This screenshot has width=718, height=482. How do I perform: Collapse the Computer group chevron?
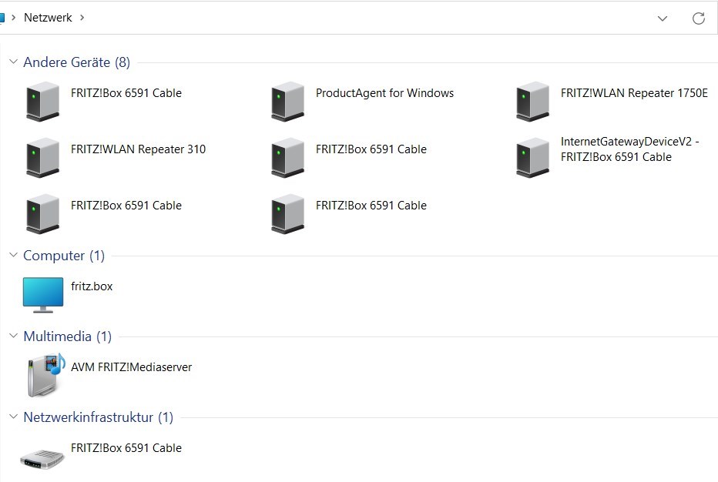tap(13, 255)
